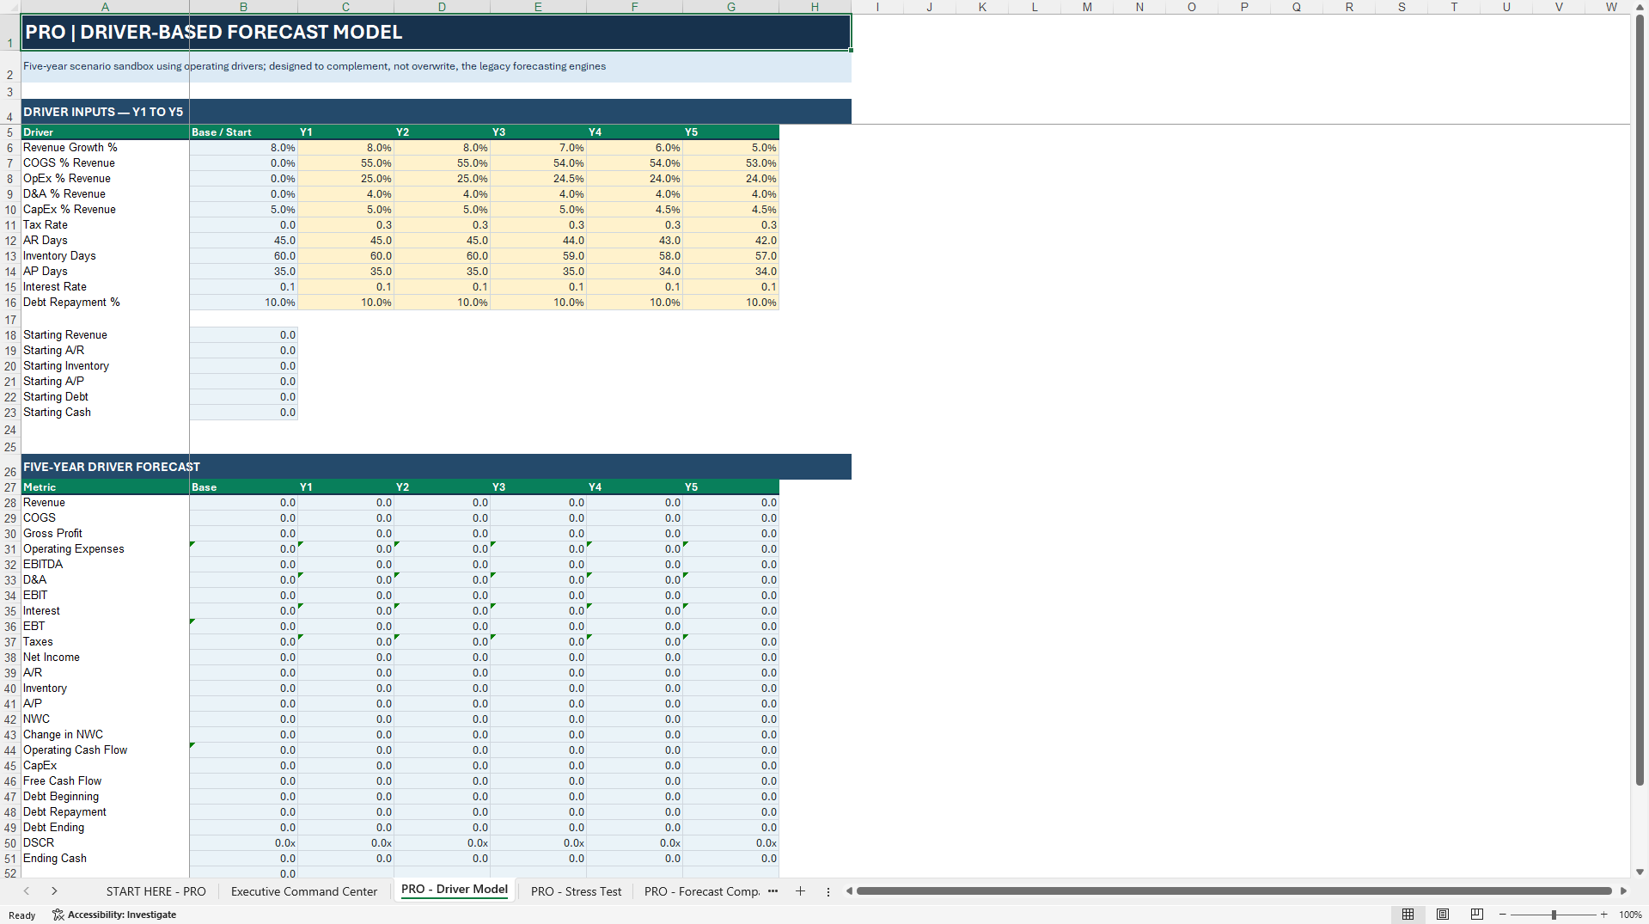This screenshot has height=924, width=1649.
Task: Switch to Page Break Preview
Action: tap(1477, 915)
